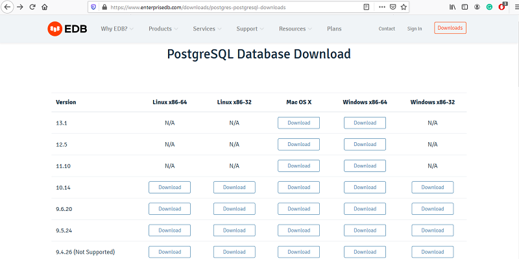View site security via padlock icon

tap(104, 7)
